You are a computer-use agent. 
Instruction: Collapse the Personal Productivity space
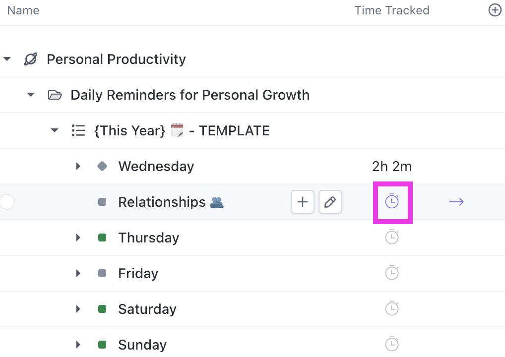[x=7, y=59]
